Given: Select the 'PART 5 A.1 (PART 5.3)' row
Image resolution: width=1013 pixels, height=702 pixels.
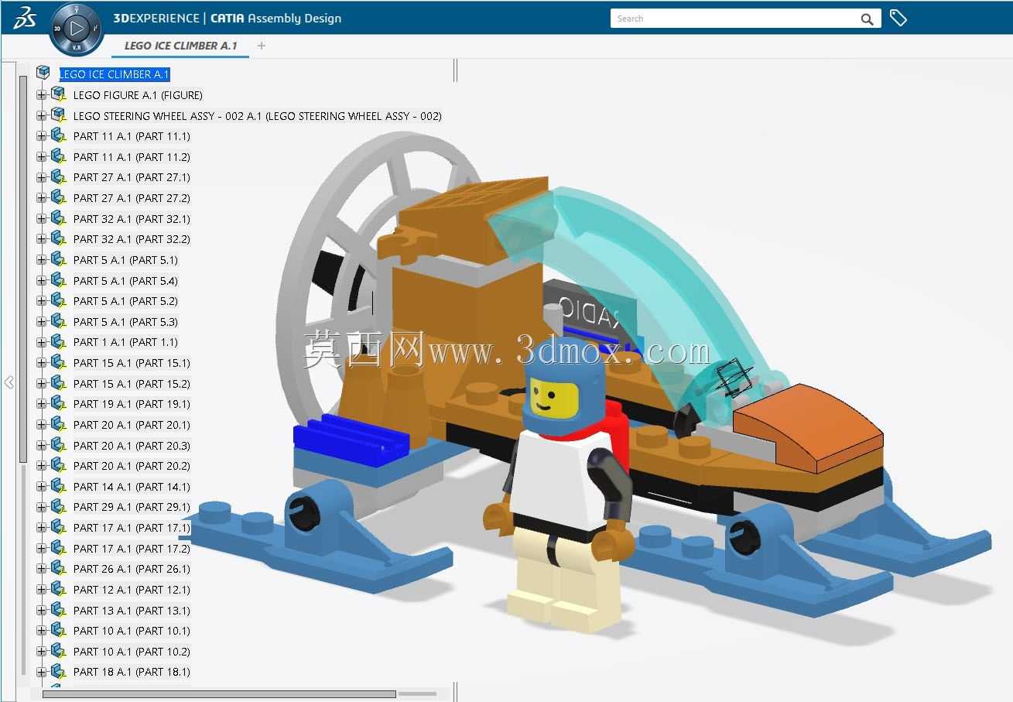Looking at the screenshot, I should tap(125, 322).
